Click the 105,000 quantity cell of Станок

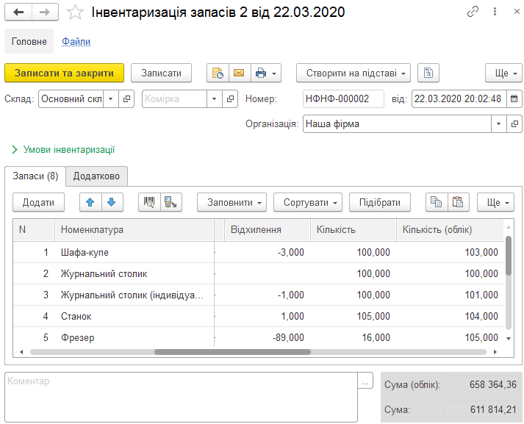tap(353, 316)
